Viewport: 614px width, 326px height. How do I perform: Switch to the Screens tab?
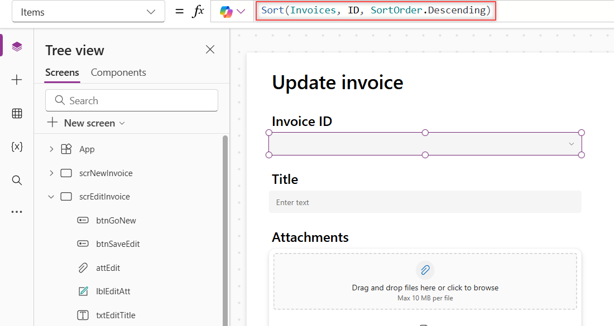(62, 72)
